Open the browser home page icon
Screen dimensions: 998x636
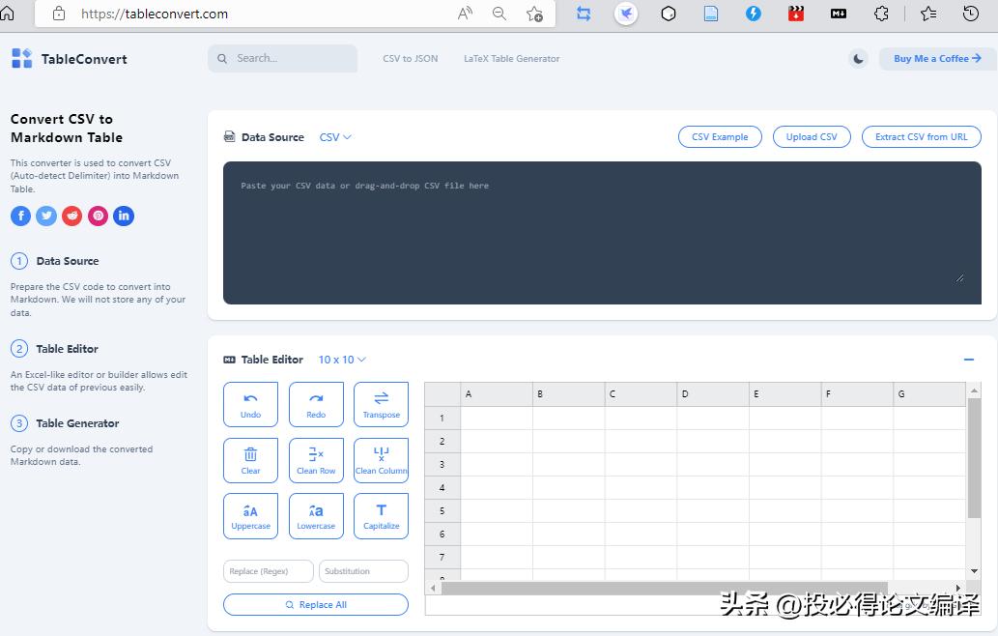7,14
